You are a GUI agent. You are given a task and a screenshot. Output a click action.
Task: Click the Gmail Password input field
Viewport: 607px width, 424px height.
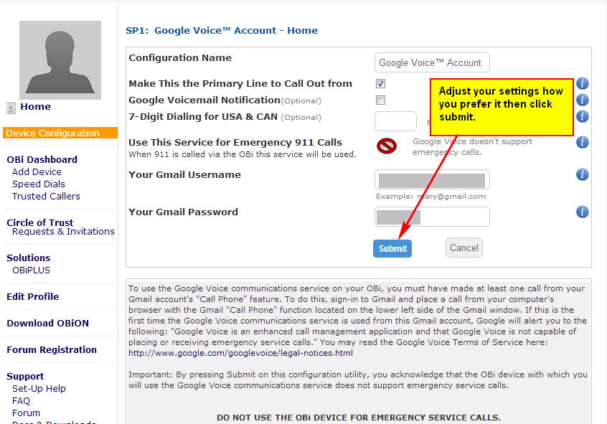pyautogui.click(x=432, y=217)
